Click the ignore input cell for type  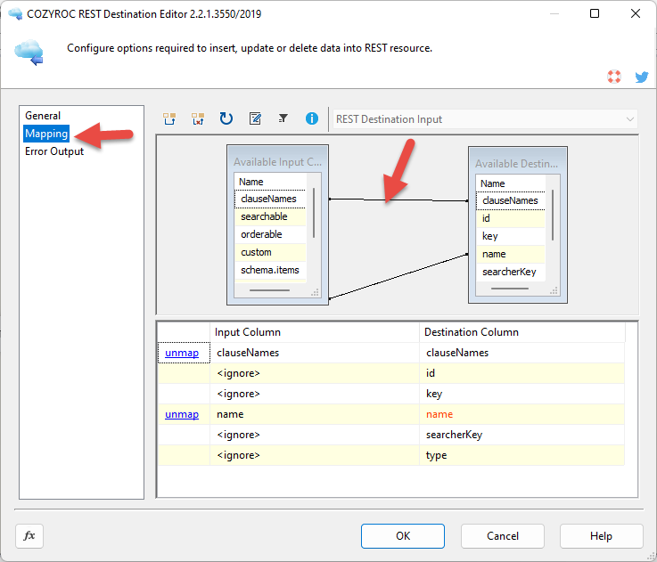(x=315, y=456)
